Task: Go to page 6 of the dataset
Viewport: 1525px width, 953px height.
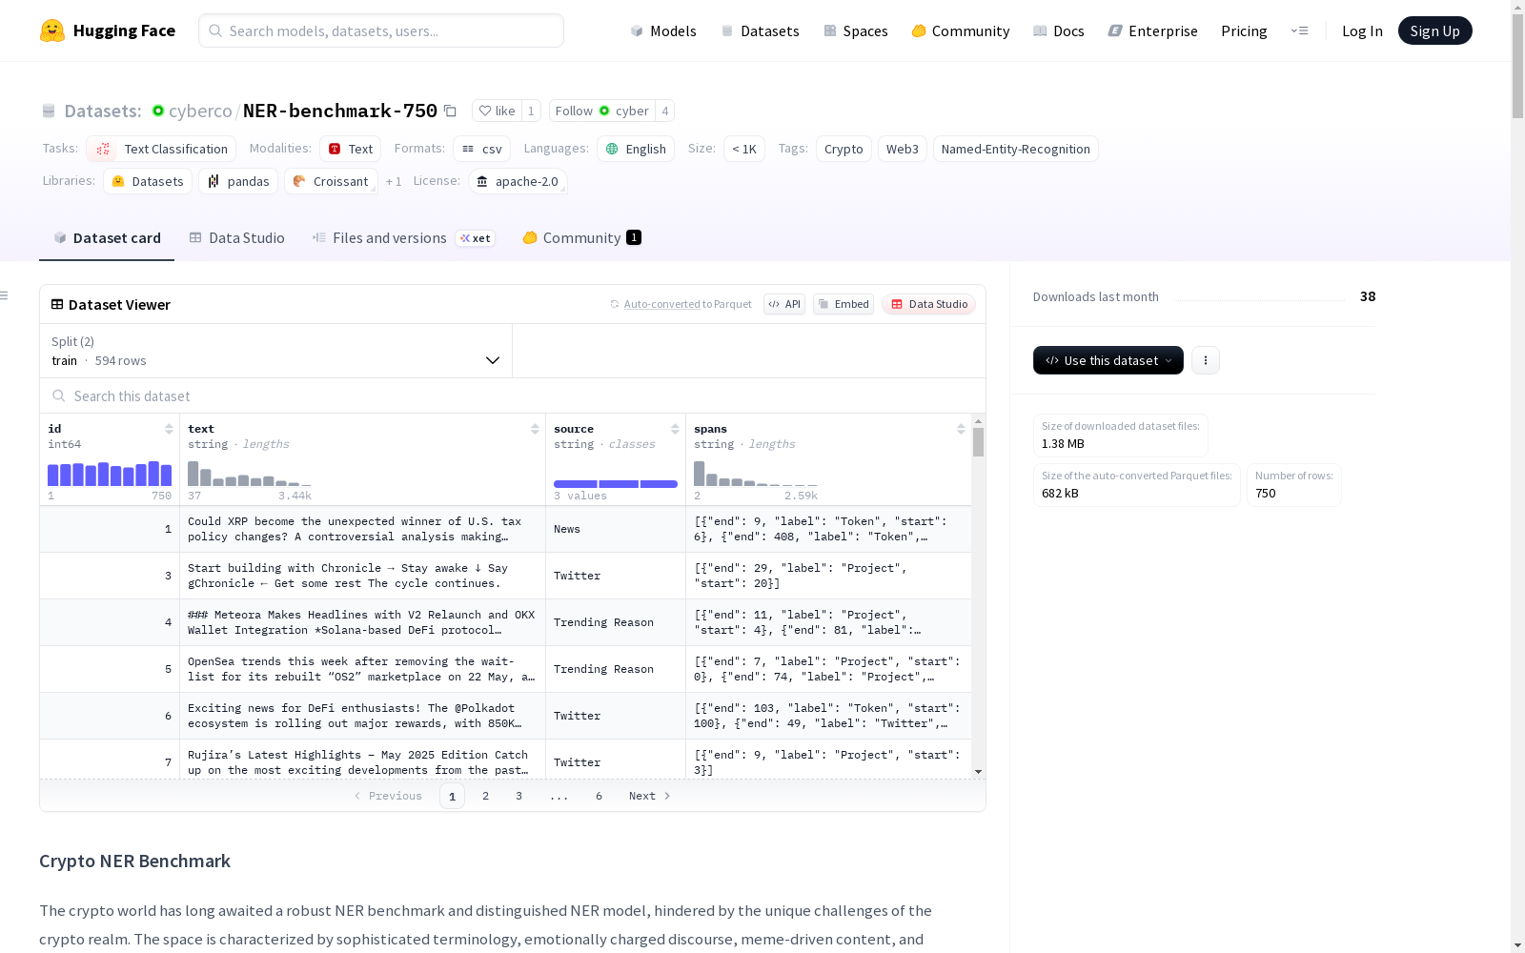Action: coord(599,796)
